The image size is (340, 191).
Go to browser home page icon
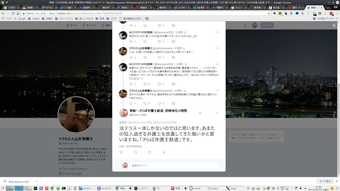(18, 13)
